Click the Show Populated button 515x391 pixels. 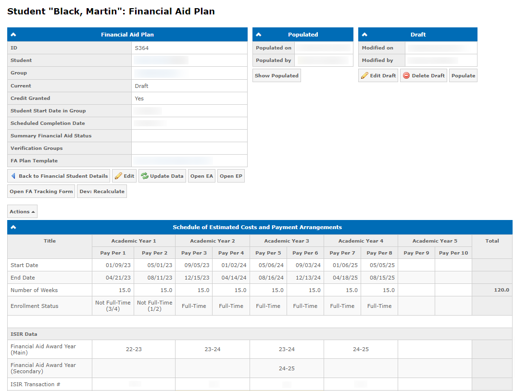[x=276, y=75]
